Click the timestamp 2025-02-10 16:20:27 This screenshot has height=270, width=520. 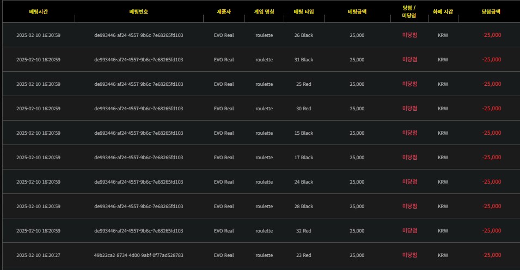[x=39, y=255]
